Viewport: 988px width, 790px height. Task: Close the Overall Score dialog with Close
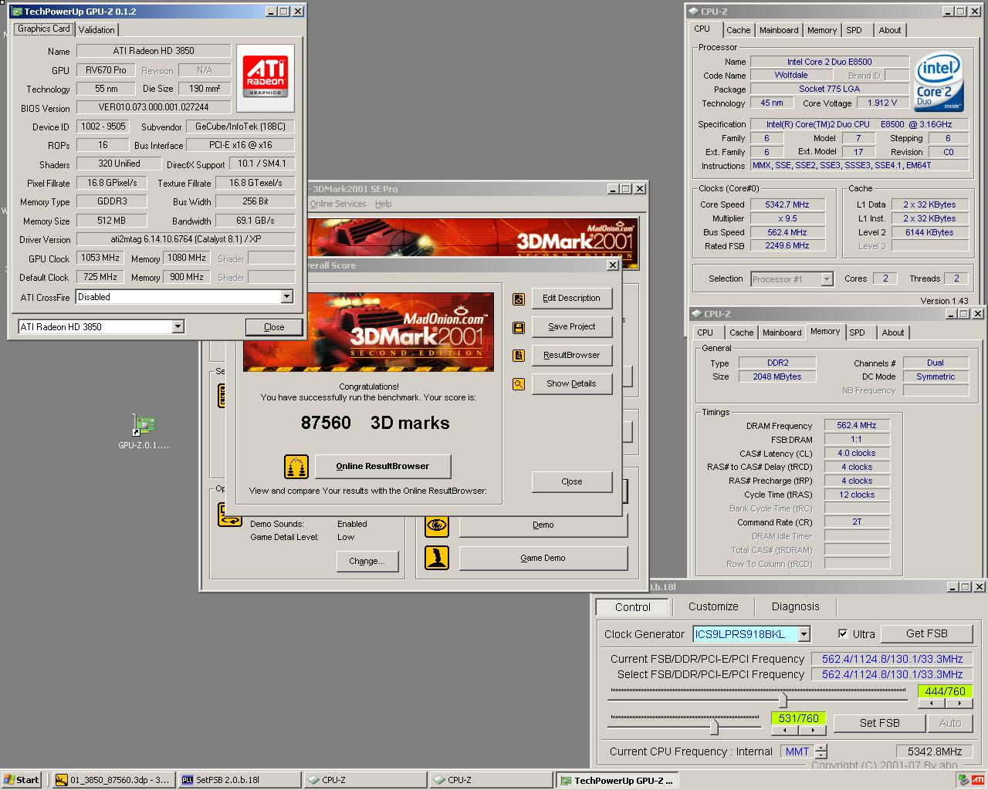click(571, 481)
